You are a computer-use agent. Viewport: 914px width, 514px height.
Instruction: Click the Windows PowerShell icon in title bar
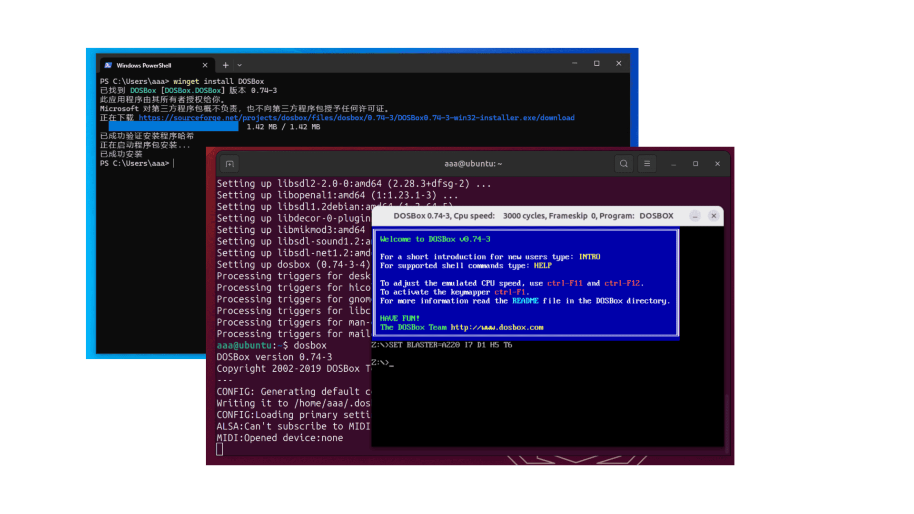click(x=108, y=65)
